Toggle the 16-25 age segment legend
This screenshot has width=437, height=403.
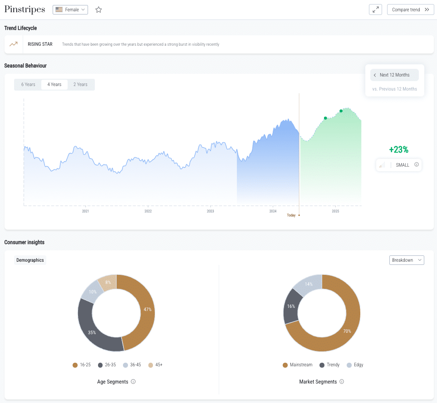click(x=81, y=365)
